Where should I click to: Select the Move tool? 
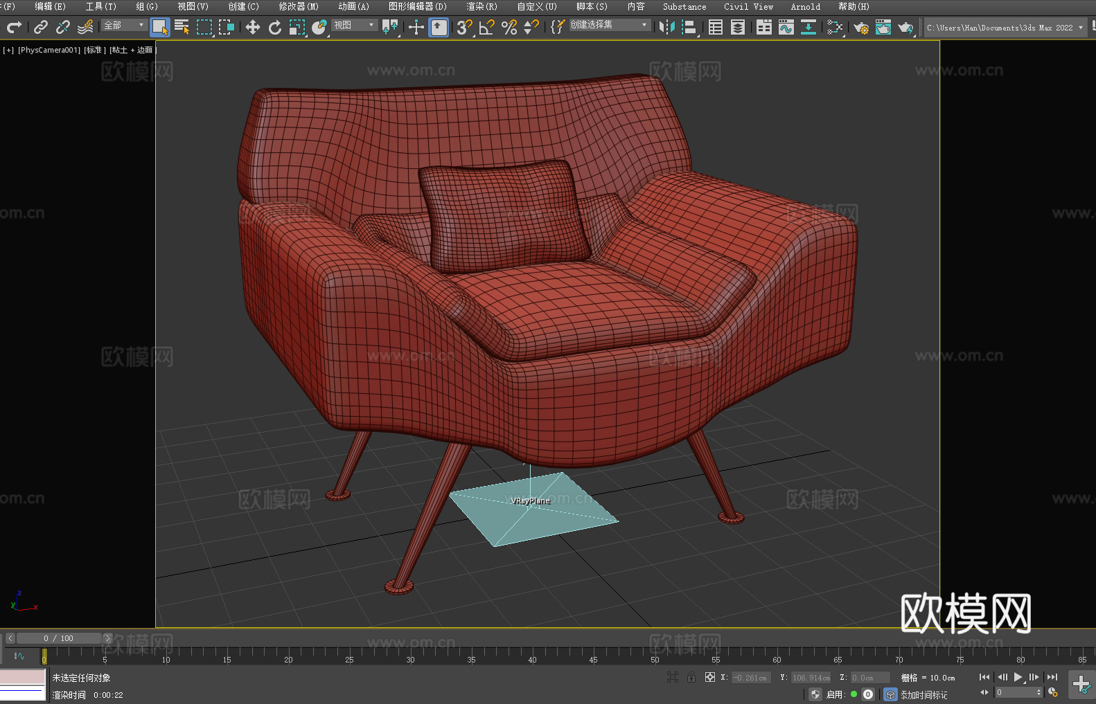click(253, 28)
